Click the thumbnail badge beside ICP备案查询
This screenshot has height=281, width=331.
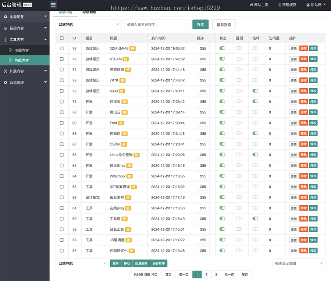[x=134, y=187]
